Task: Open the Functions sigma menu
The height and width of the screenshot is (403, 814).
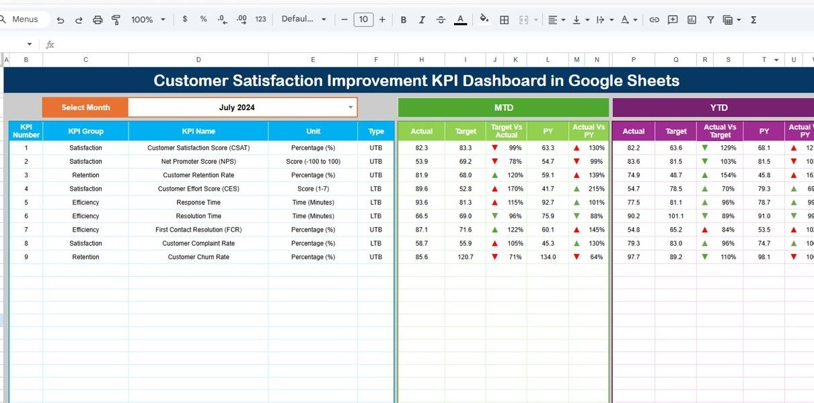Action: [753, 20]
